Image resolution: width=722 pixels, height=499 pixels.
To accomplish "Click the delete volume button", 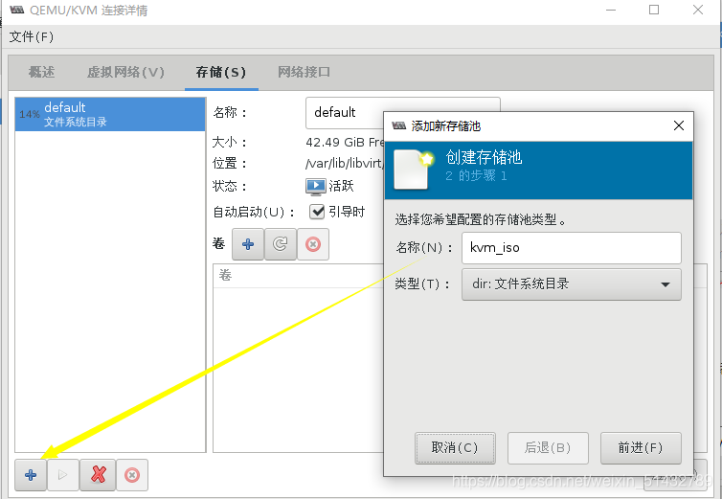I will click(313, 244).
